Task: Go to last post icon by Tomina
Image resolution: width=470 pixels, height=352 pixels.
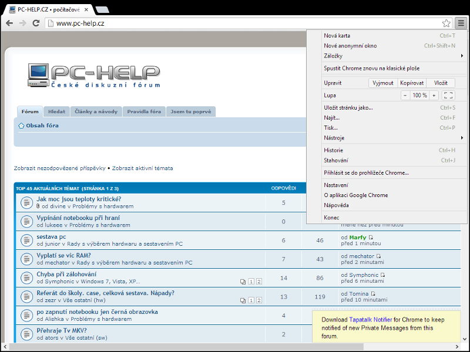Action: [373, 294]
